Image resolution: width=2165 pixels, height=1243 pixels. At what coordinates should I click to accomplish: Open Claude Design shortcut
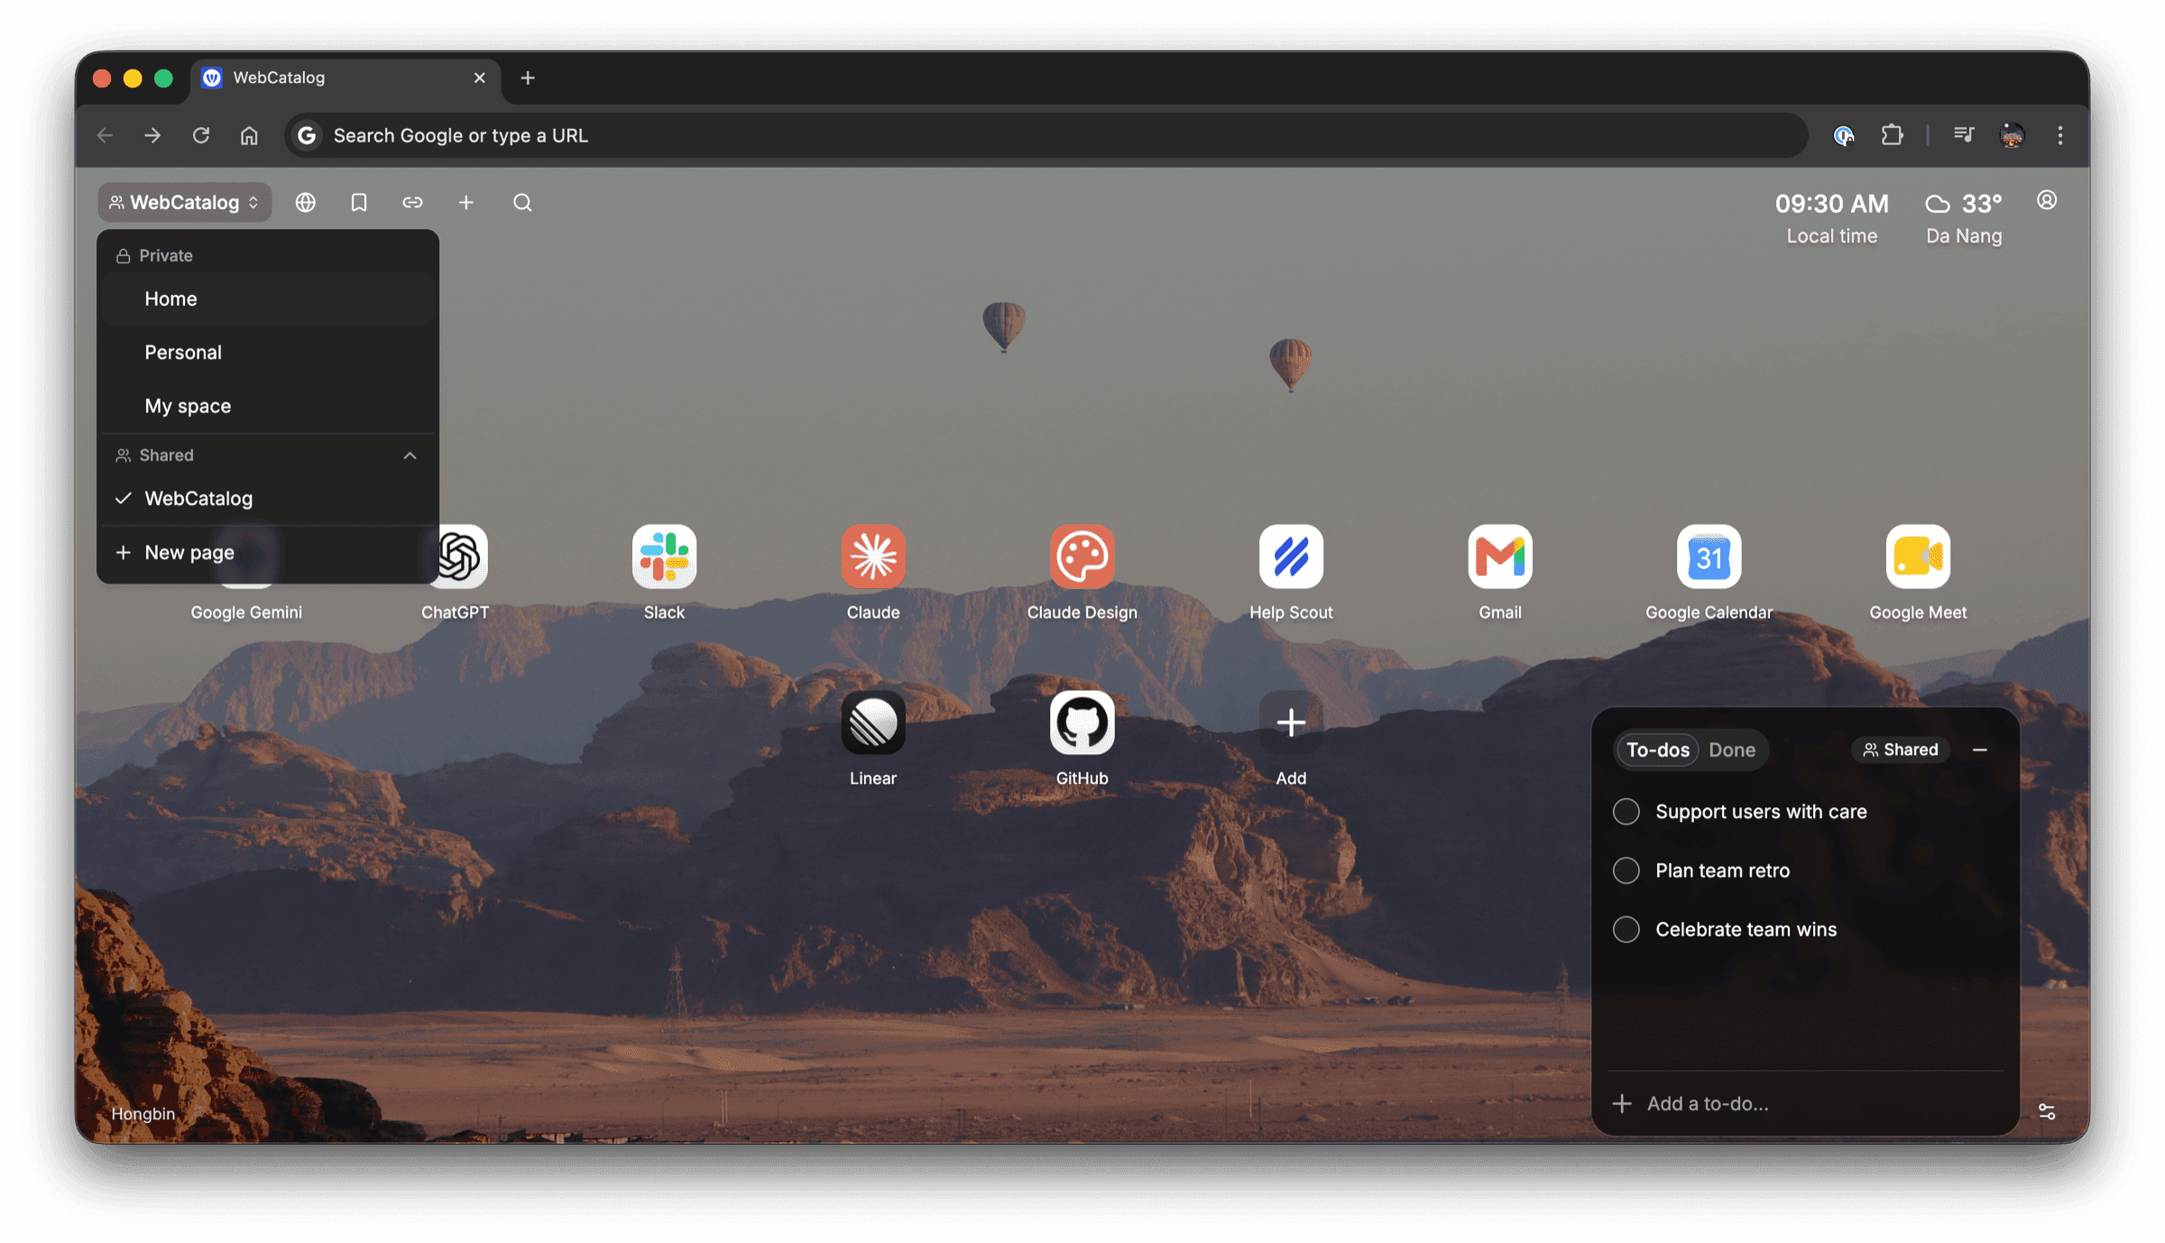point(1082,557)
